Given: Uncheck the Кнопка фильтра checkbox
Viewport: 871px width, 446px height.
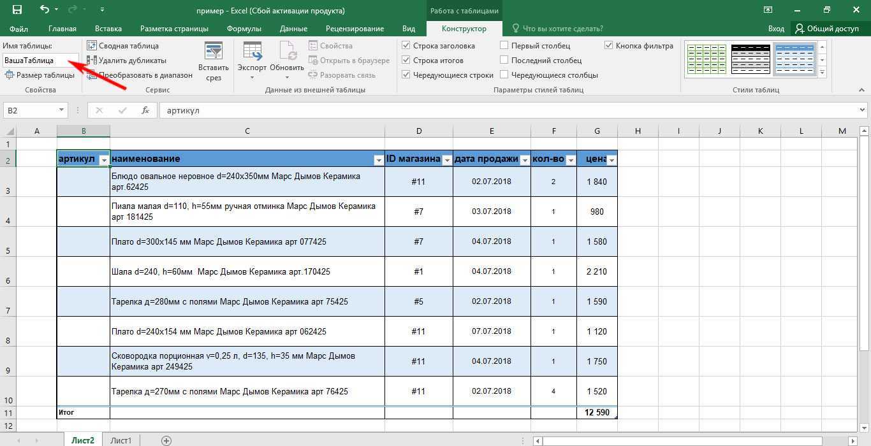Looking at the screenshot, I should [x=609, y=46].
